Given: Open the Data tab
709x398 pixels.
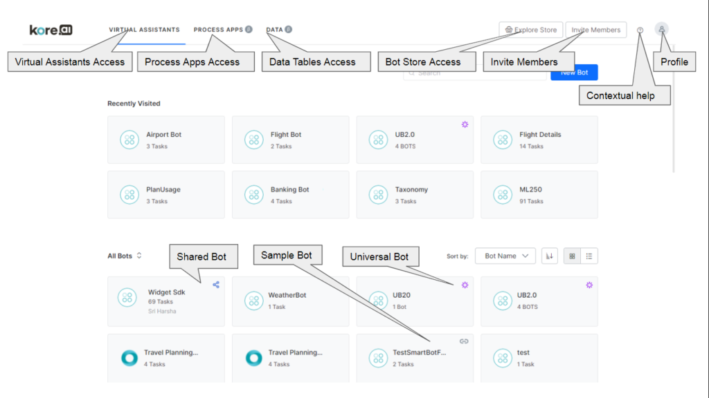Looking at the screenshot, I should [x=274, y=30].
